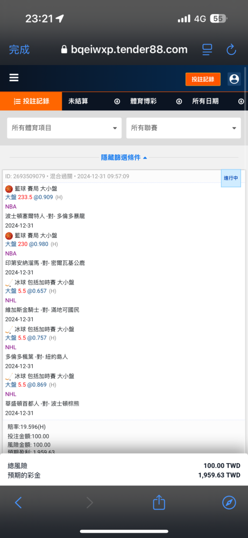This screenshot has height=538, width=248.
Task: Tap the location arrow in status bar
Action: click(x=60, y=18)
